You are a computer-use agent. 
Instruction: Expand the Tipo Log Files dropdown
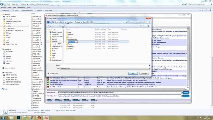(149, 68)
